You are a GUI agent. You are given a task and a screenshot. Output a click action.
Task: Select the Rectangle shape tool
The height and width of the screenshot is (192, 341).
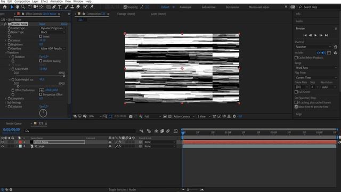pos(48,7)
